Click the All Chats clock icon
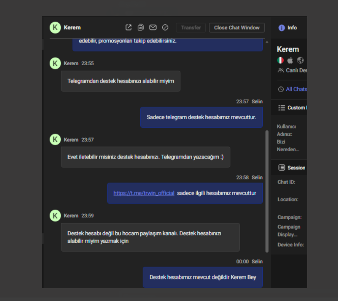The height and width of the screenshot is (301, 338). click(281, 89)
